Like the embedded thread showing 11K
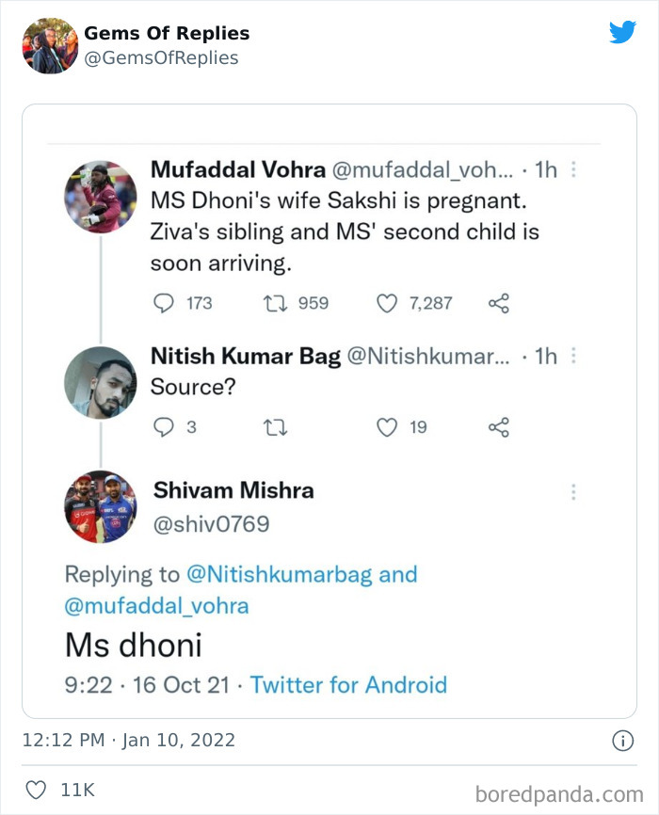The height and width of the screenshot is (815, 659). point(38,791)
